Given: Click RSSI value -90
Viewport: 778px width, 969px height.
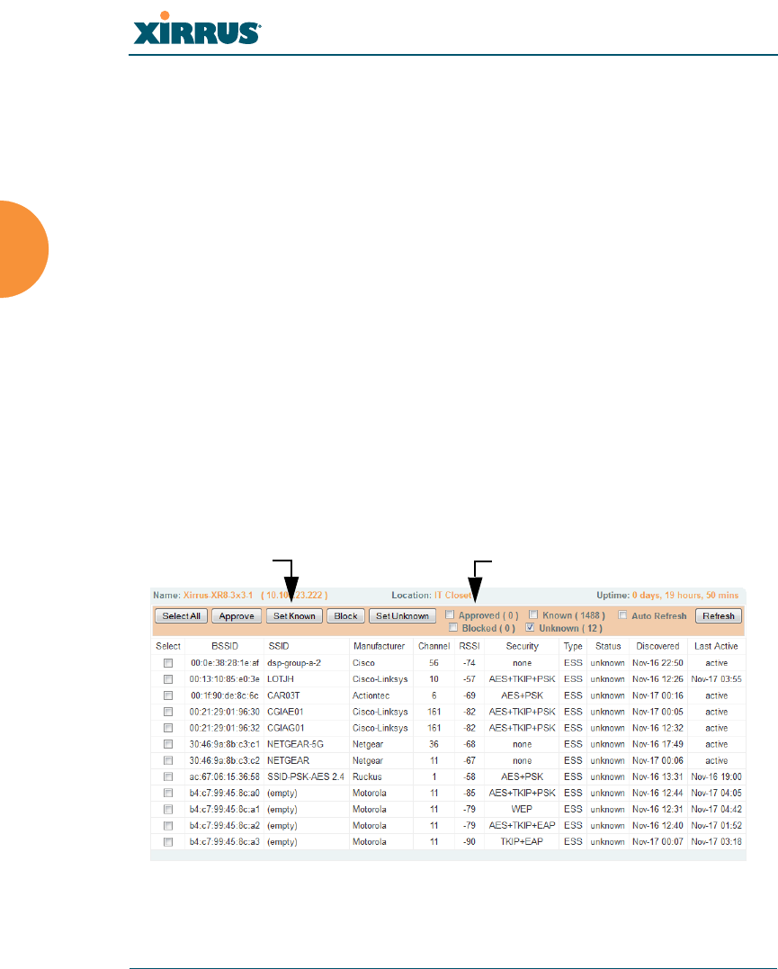Looking at the screenshot, I should (x=469, y=842).
